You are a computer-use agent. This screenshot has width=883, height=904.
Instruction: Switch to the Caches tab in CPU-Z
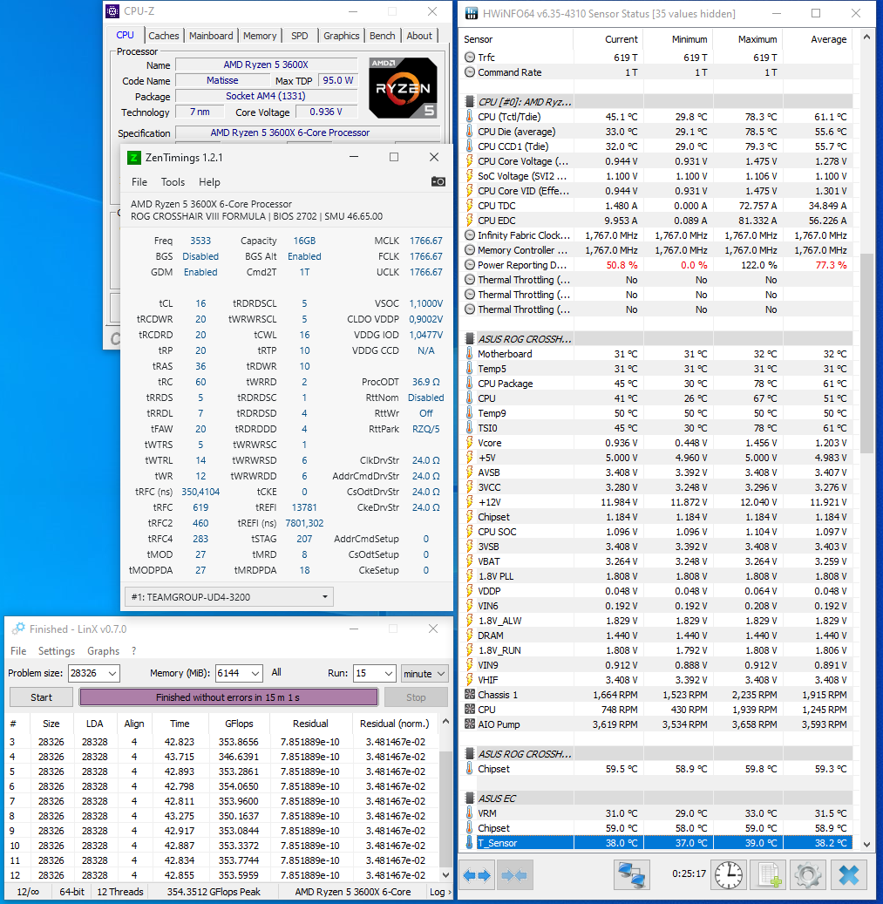(164, 36)
